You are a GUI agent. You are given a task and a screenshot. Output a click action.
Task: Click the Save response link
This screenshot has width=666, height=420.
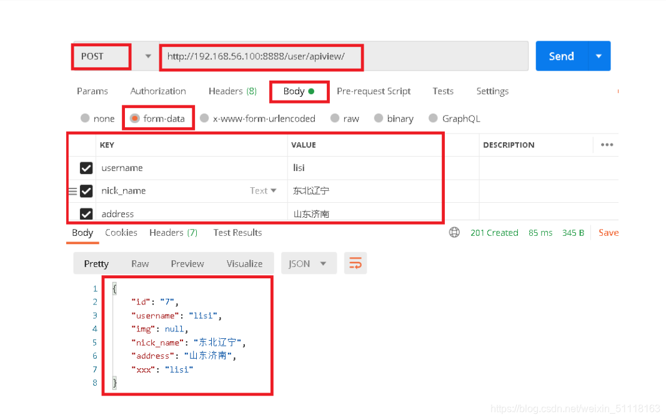tap(609, 233)
